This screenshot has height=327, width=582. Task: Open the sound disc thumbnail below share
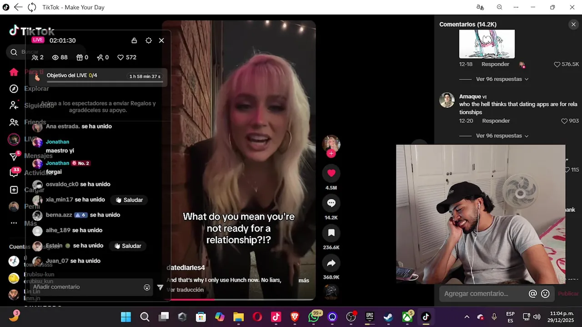pos(331,292)
